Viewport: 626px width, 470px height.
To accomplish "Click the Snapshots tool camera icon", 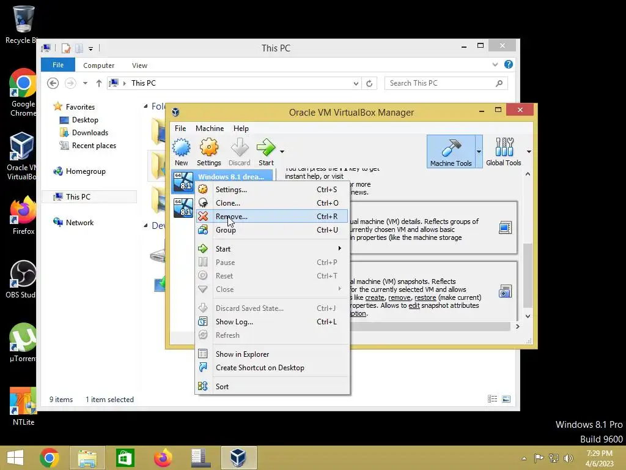I will pyautogui.click(x=505, y=291).
